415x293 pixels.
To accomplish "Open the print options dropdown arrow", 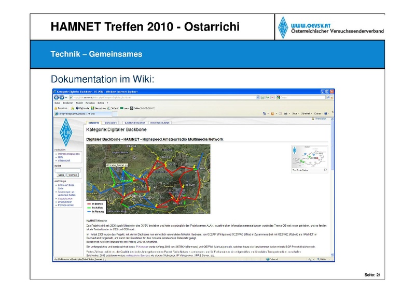I will click(289, 113).
